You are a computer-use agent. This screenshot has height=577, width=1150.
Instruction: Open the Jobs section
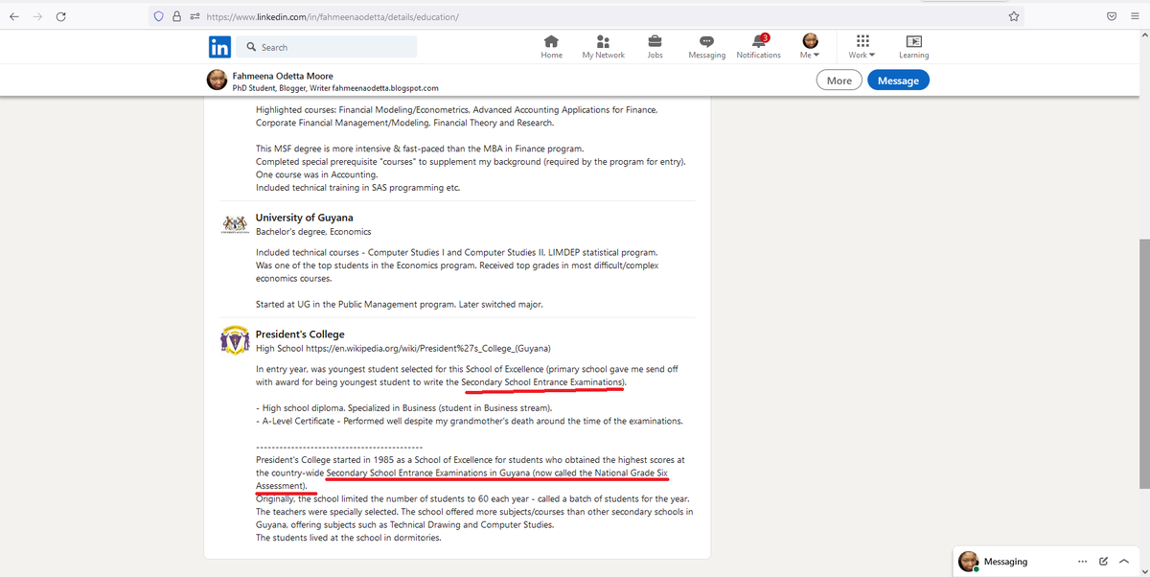655,47
